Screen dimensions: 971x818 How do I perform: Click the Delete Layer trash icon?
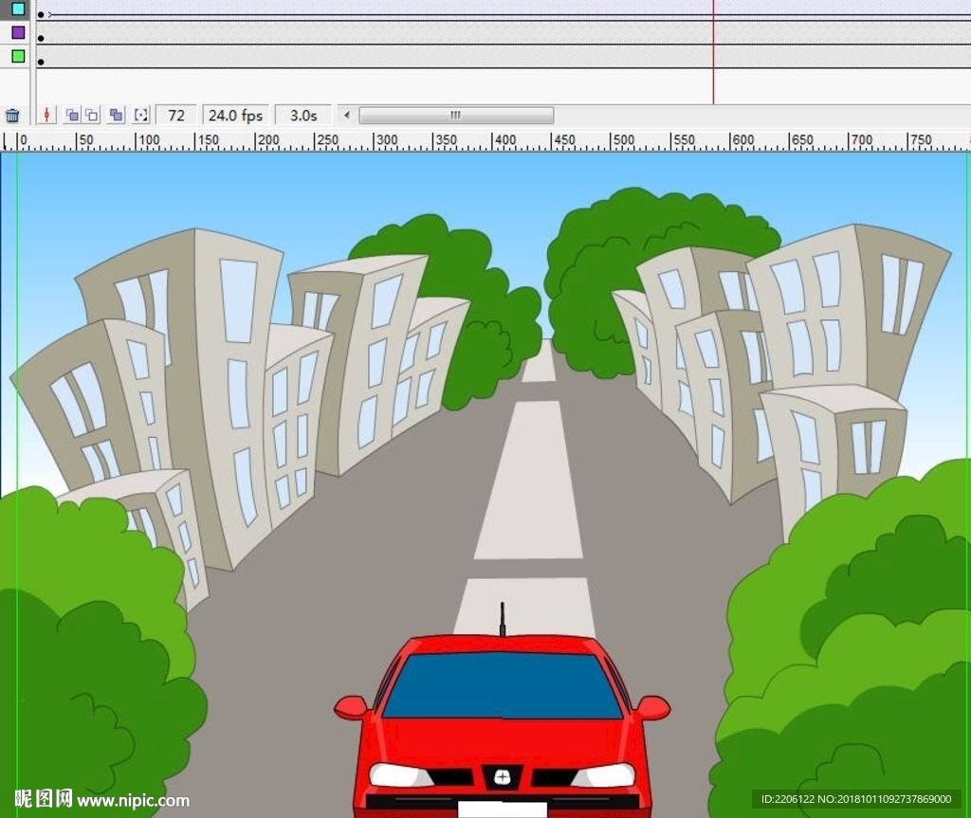point(12,116)
